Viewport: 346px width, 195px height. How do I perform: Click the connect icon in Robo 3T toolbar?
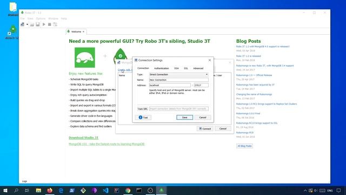point(23,24)
